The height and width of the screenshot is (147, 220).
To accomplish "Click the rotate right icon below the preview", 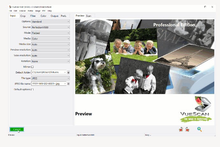I will point(187,130).
